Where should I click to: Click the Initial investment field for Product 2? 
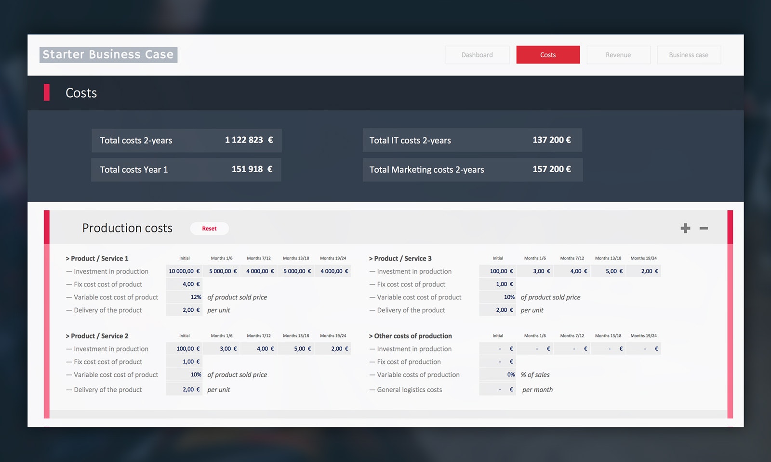coord(184,348)
